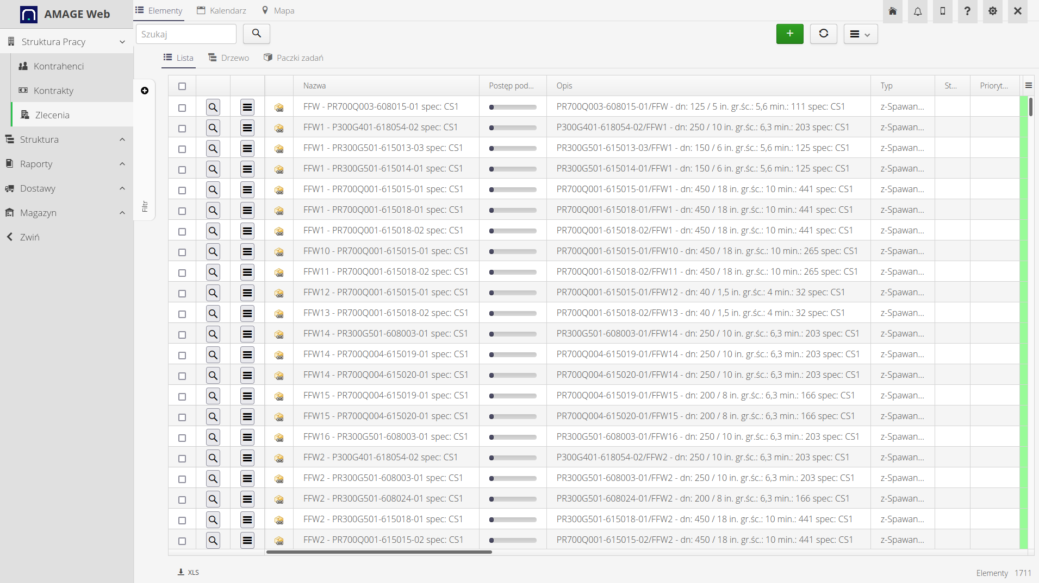The height and width of the screenshot is (583, 1039).
Task: Select checkbox for FFW12 - PR700Q001-615015-01 row
Action: click(182, 294)
